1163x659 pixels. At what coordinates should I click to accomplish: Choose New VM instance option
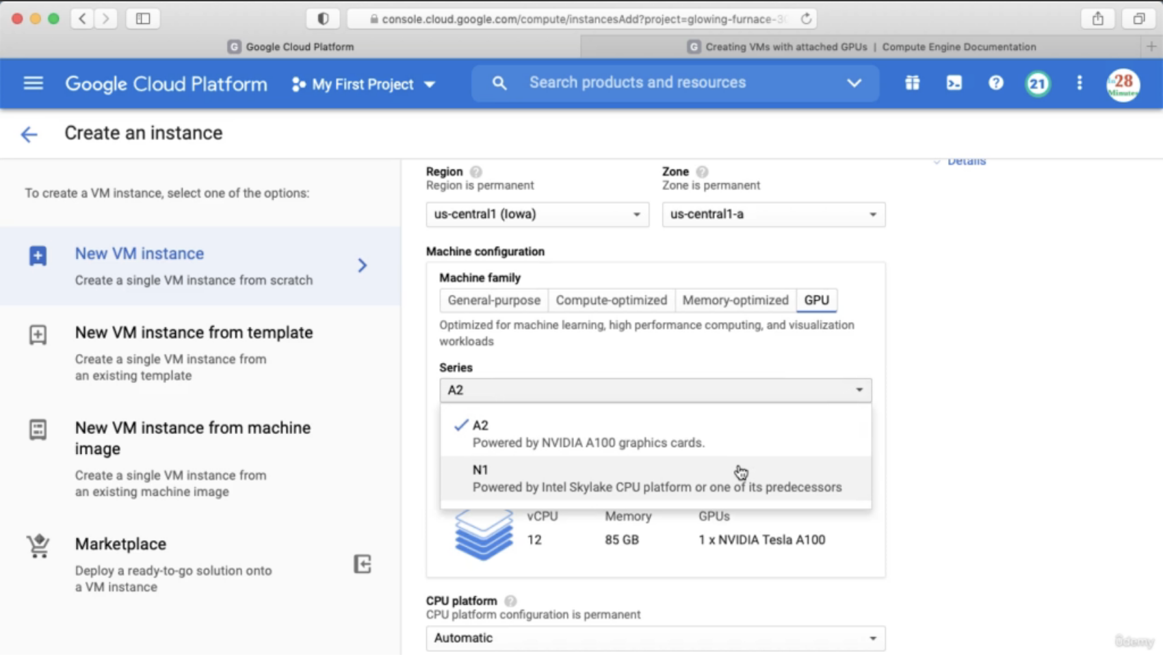200,266
